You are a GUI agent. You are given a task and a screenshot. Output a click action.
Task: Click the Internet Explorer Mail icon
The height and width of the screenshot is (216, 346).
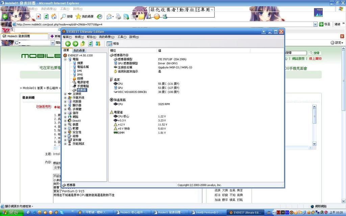tap(109, 17)
